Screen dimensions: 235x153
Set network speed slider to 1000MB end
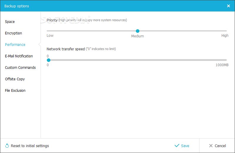pos(226,60)
